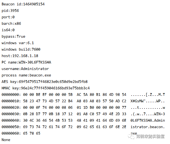This screenshot has height=144, width=170.
Task: Click the windows var:6.1 line
Action: pos(18,43)
